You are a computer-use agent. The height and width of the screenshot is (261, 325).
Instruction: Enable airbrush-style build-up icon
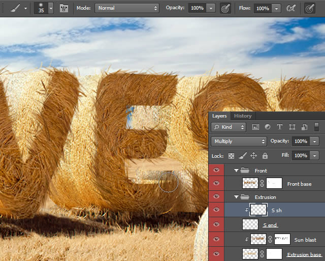pos(291,8)
